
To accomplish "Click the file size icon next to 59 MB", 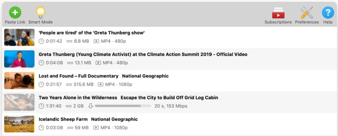I will [x=70, y=127].
